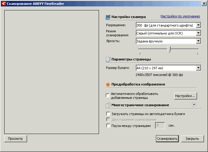
Task: Click the Сканировать scan button
Action: tap(167, 139)
